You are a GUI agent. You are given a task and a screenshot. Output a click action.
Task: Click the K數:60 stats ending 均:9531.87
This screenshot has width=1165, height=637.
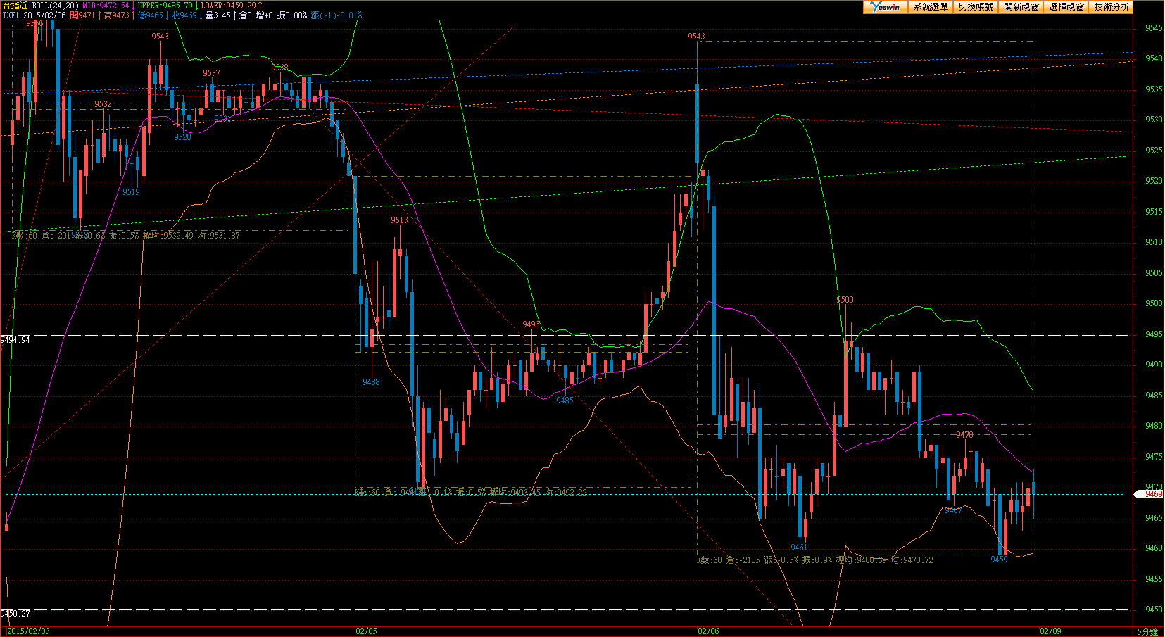coord(126,236)
